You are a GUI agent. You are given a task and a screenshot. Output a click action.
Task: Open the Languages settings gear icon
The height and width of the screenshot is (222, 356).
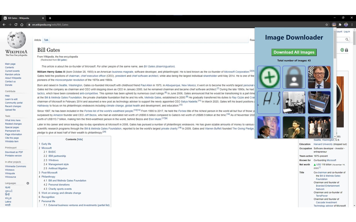(28, 183)
